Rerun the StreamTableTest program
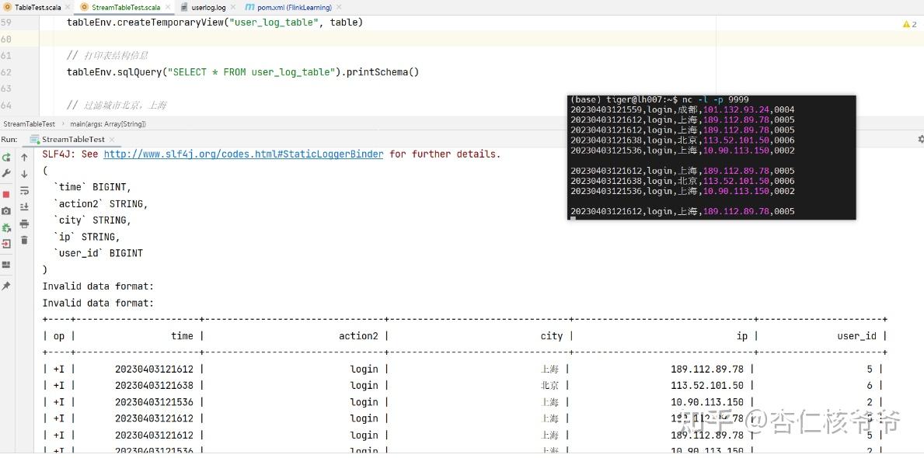The width and height of the screenshot is (924, 458). (x=8, y=159)
